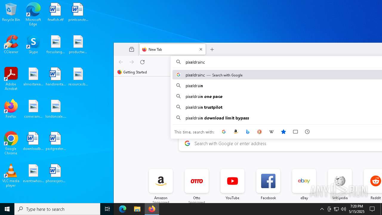
Task: Select the focuslang... image file
Action: pos(56,45)
